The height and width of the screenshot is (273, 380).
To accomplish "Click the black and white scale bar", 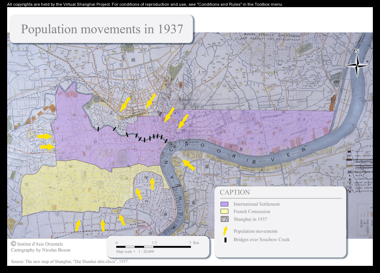I will coord(154,247).
